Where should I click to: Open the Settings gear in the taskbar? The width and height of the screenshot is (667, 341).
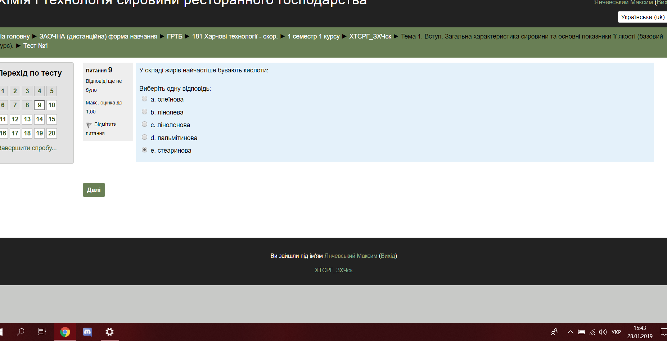coord(109,332)
